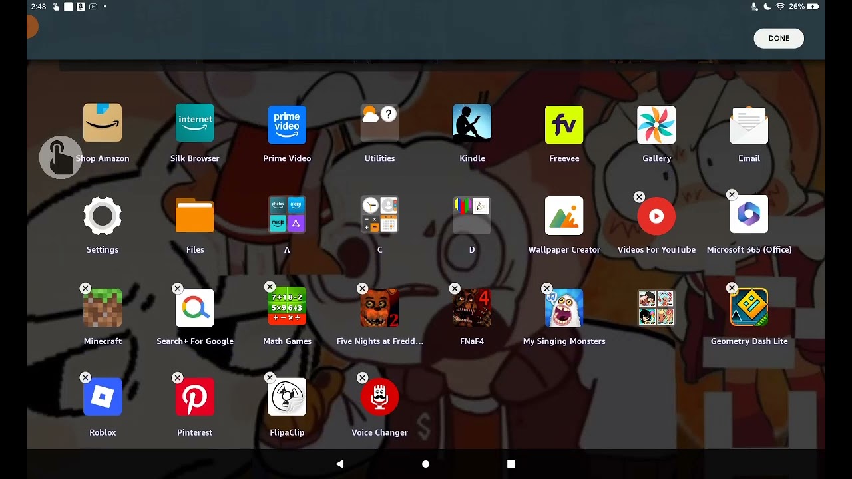This screenshot has height=479, width=852.
Task: Remove FNaF4 using its X badge
Action: 455,288
